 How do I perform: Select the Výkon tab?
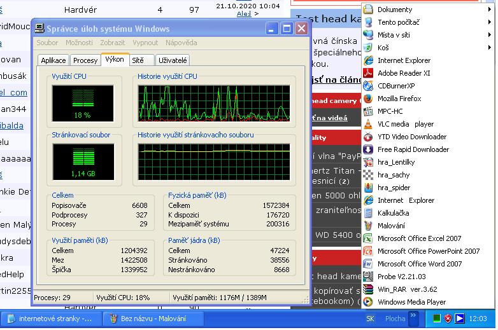115,59
